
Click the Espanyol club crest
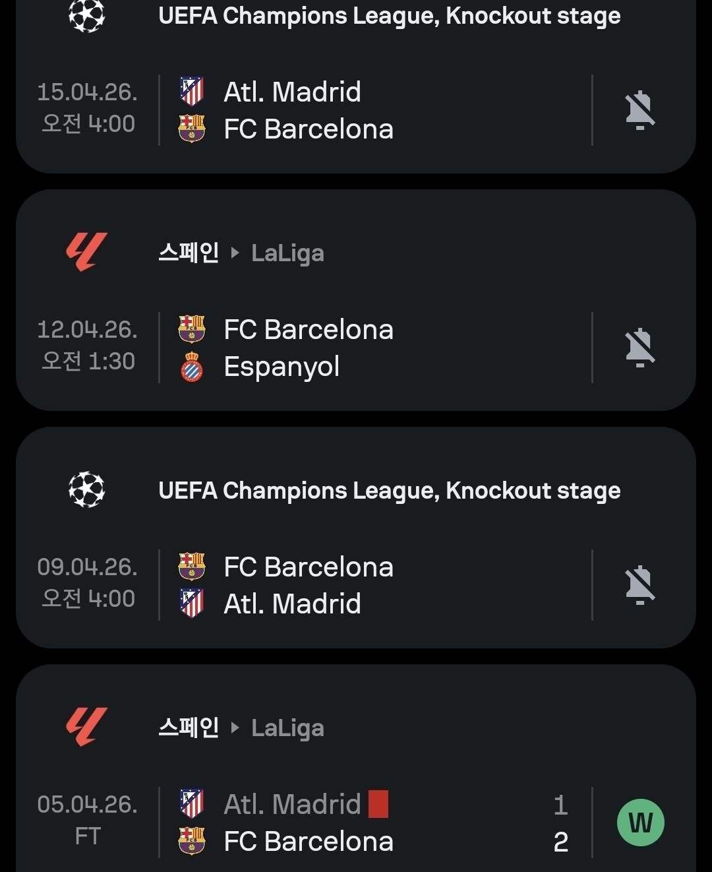pos(192,367)
